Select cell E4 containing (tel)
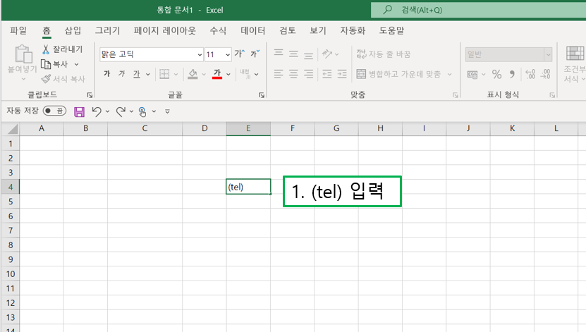 [x=248, y=187]
